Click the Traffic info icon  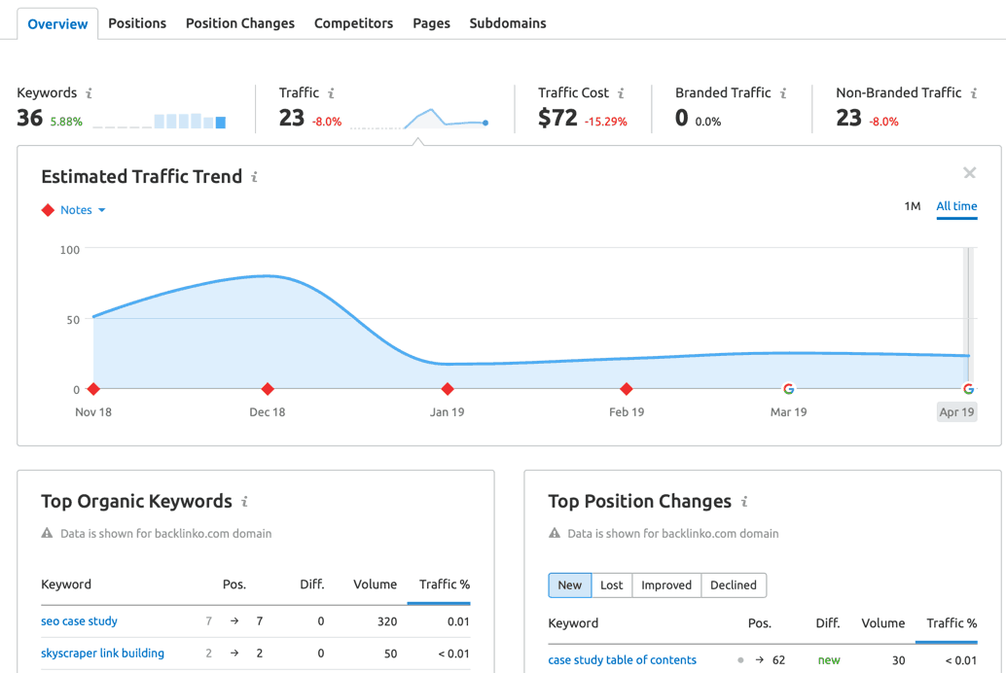click(x=332, y=92)
